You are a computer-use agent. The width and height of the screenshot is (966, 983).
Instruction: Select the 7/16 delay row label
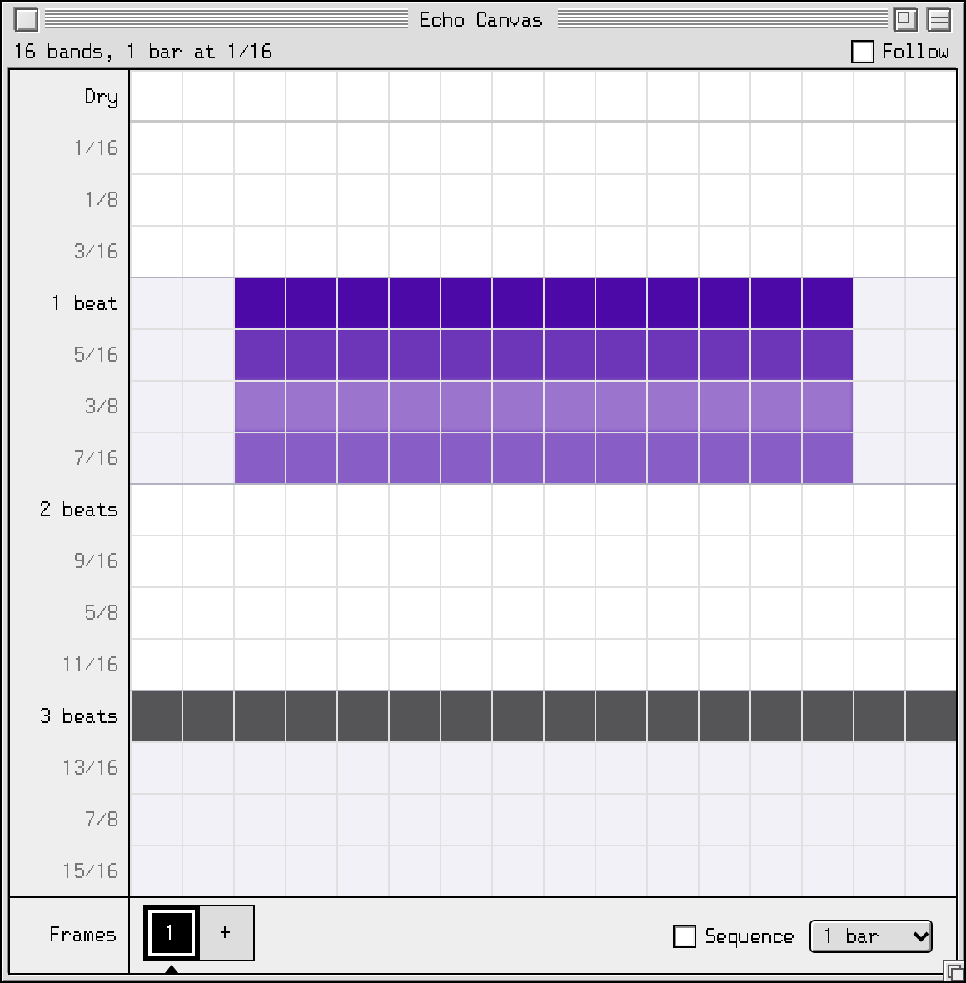coord(96,458)
